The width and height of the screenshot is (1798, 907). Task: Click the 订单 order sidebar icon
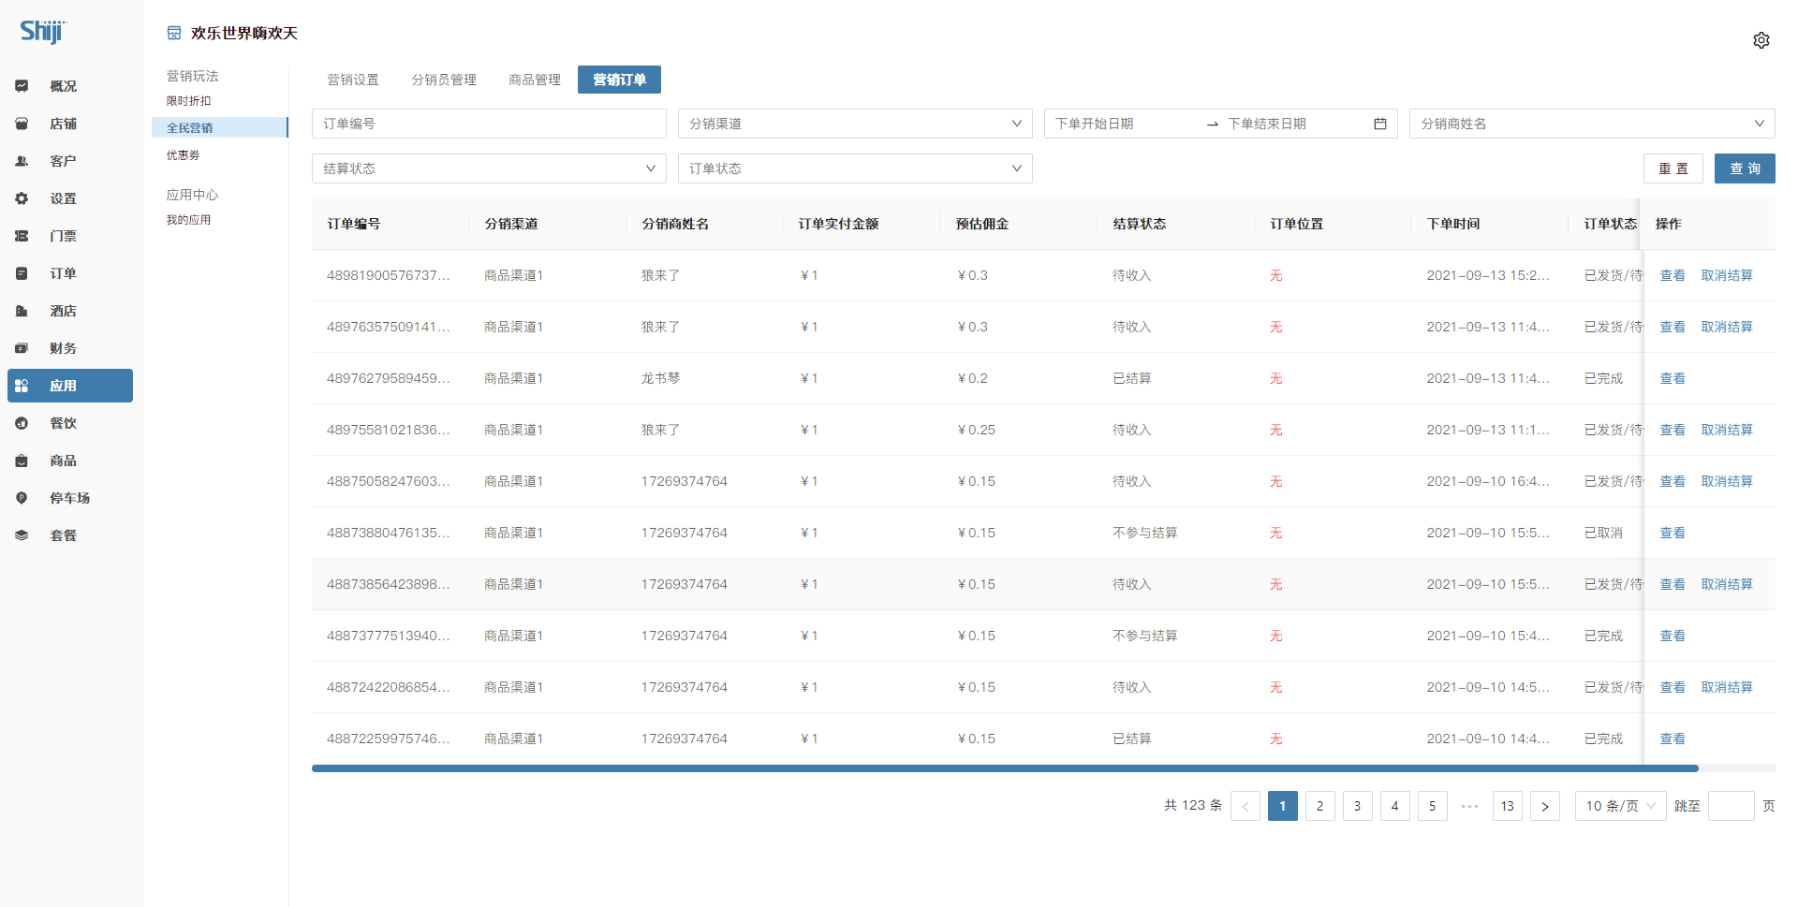(x=22, y=273)
